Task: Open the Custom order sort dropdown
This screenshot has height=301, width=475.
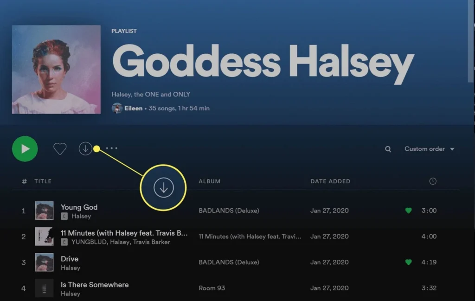Action: tap(429, 149)
